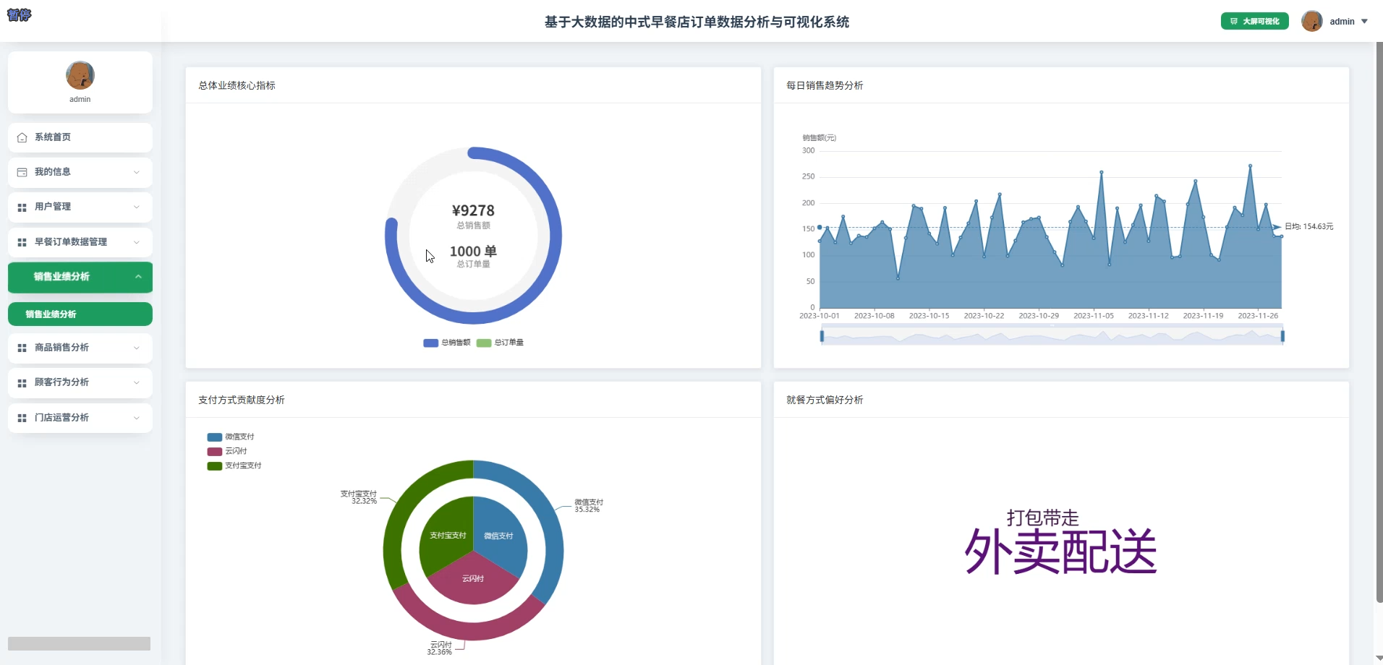
Task: Click 就餐方式偏好分析 panel title
Action: point(825,400)
